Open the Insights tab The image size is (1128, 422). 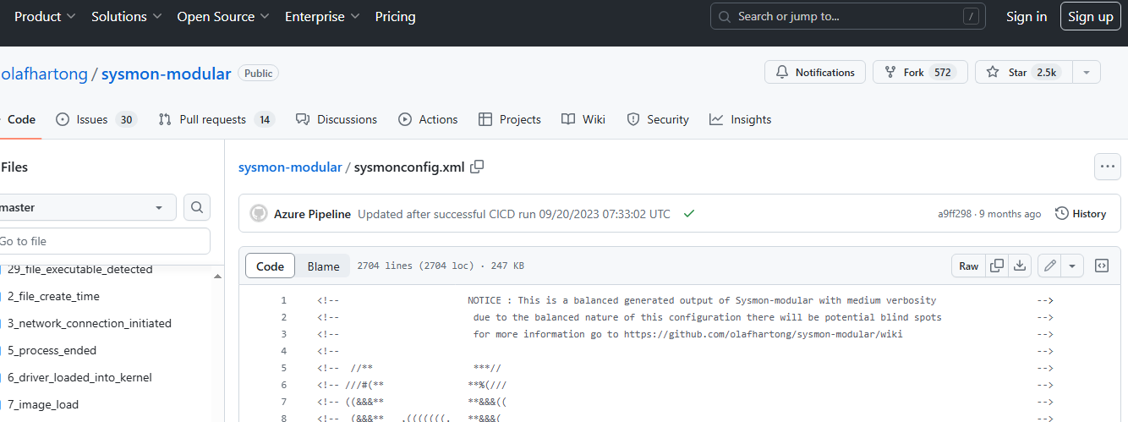point(741,119)
